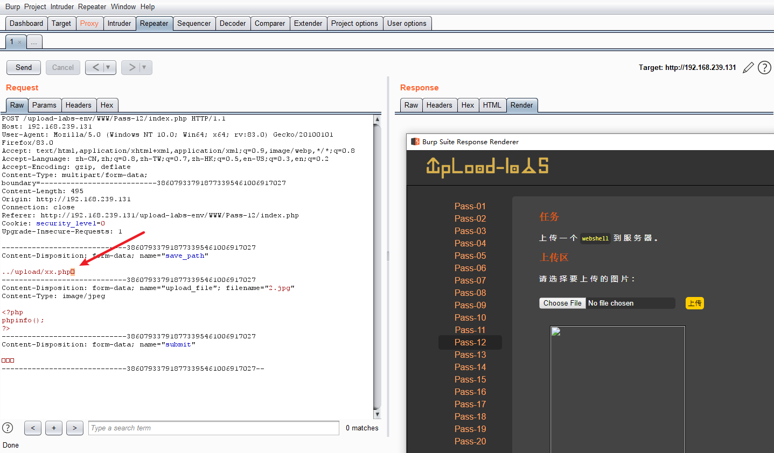Switch to the Intruder tool tab
The image size is (774, 453).
click(119, 23)
